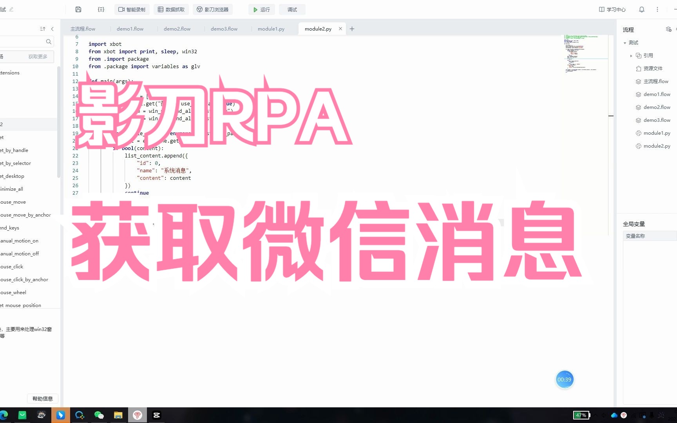Open module1.py in the flow tree
Screen dimensions: 677x423
point(653,133)
